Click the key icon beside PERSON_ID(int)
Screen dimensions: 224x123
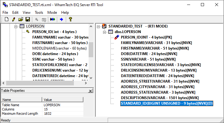coord(28,32)
